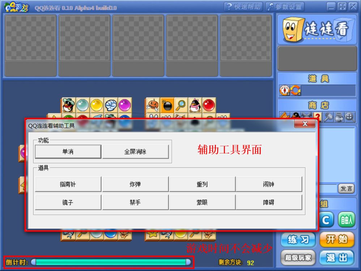
Task: Leave the game with 退出
Action: [x=337, y=258]
